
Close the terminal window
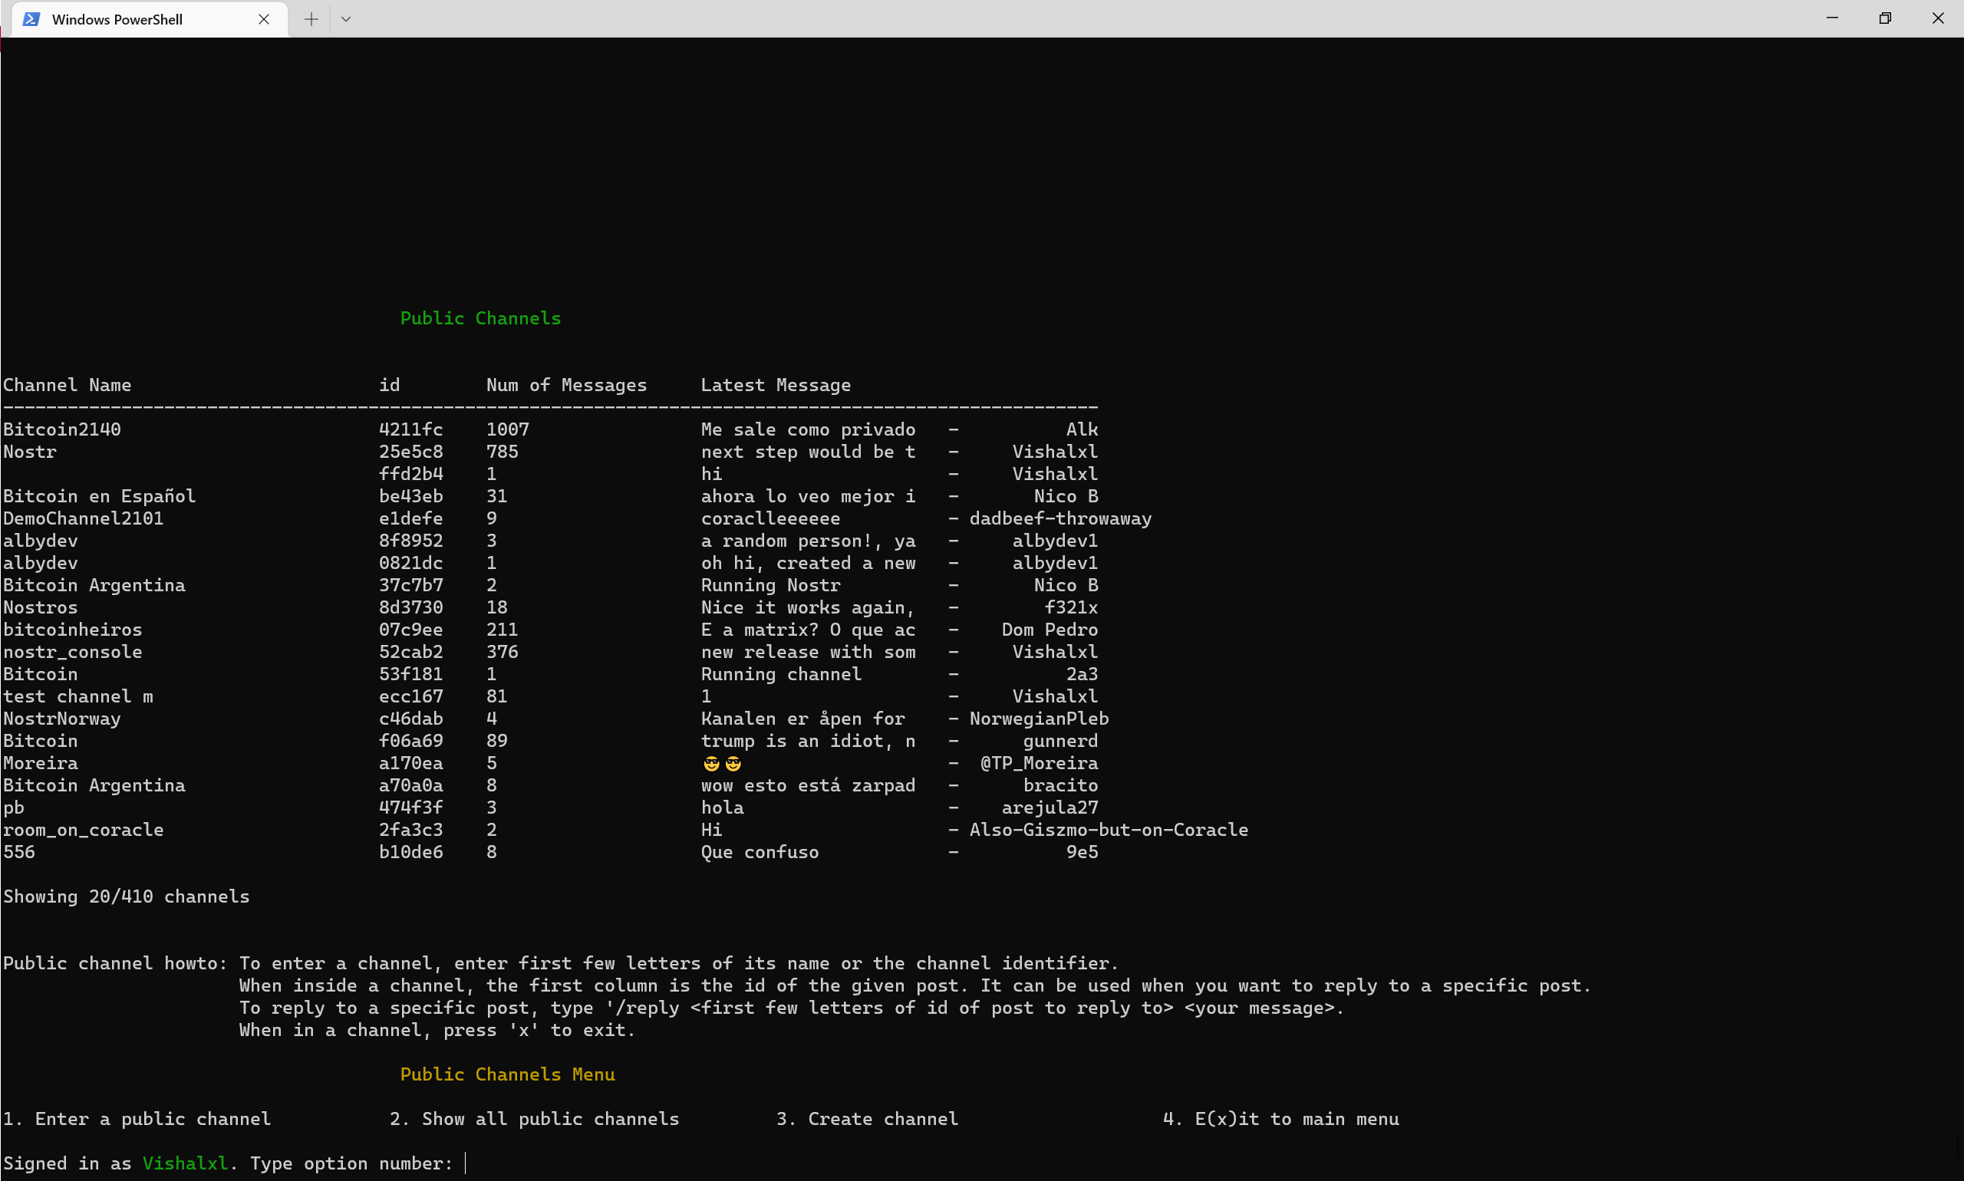(x=1938, y=18)
